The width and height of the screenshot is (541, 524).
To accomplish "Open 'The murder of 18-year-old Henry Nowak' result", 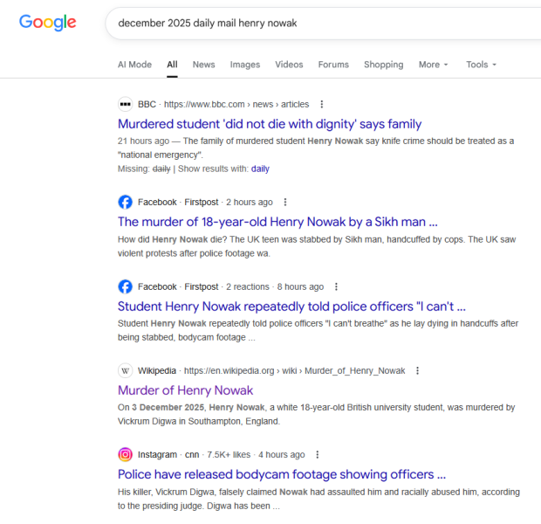I will [277, 222].
